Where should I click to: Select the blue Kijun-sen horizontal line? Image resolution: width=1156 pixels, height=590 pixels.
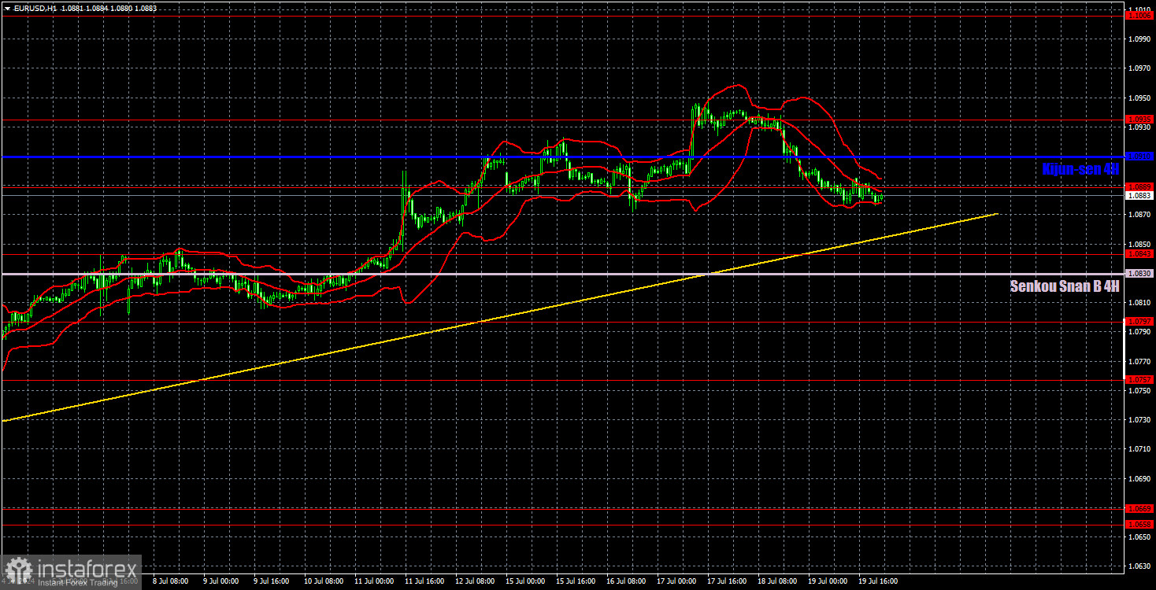click(x=562, y=157)
